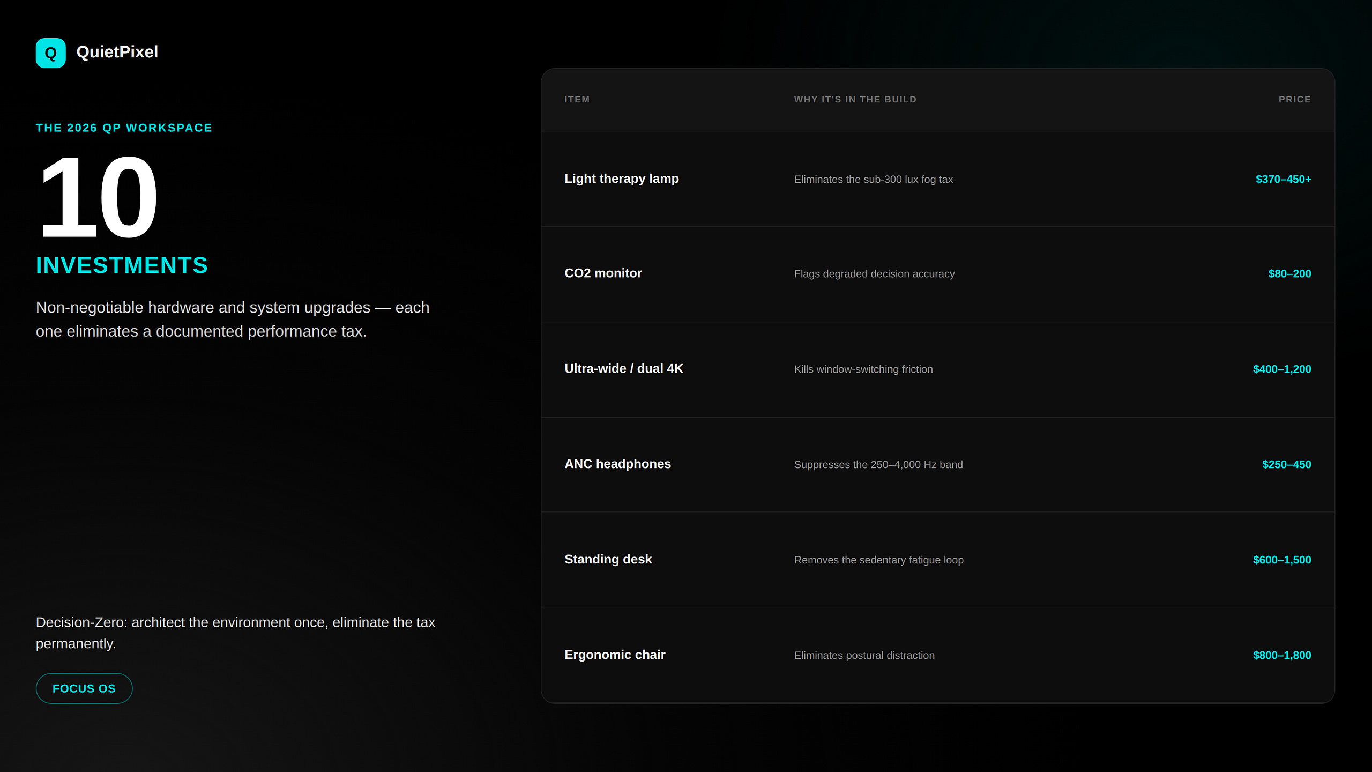1372x772 pixels.
Task: Click THE 2026 QP WORKSPACE label
Action: (x=124, y=128)
